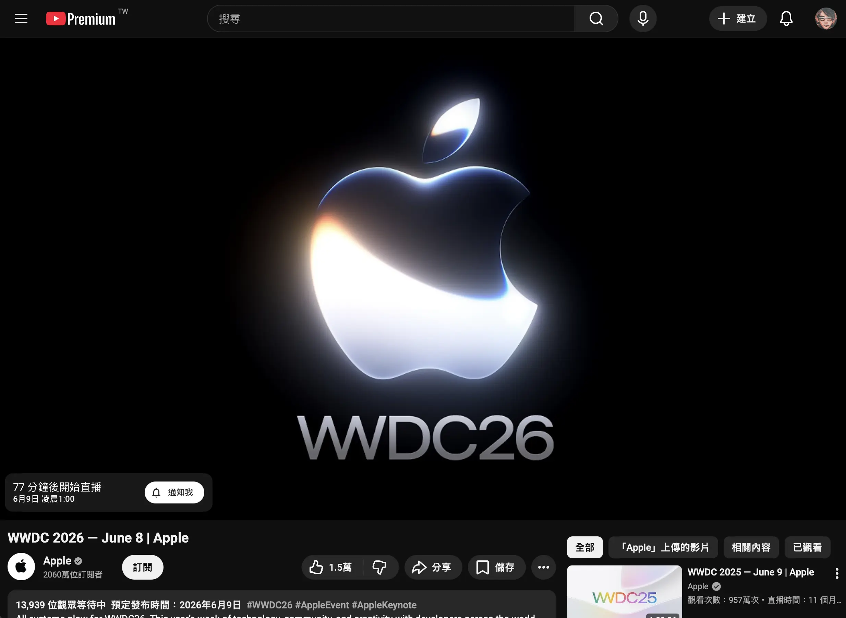Select the「Apple」上傳的影片 chip
Screen dimensions: 846x618
pyautogui.click(x=663, y=547)
